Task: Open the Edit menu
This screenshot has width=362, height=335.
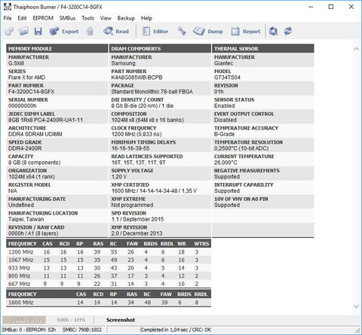Action: 22,18
